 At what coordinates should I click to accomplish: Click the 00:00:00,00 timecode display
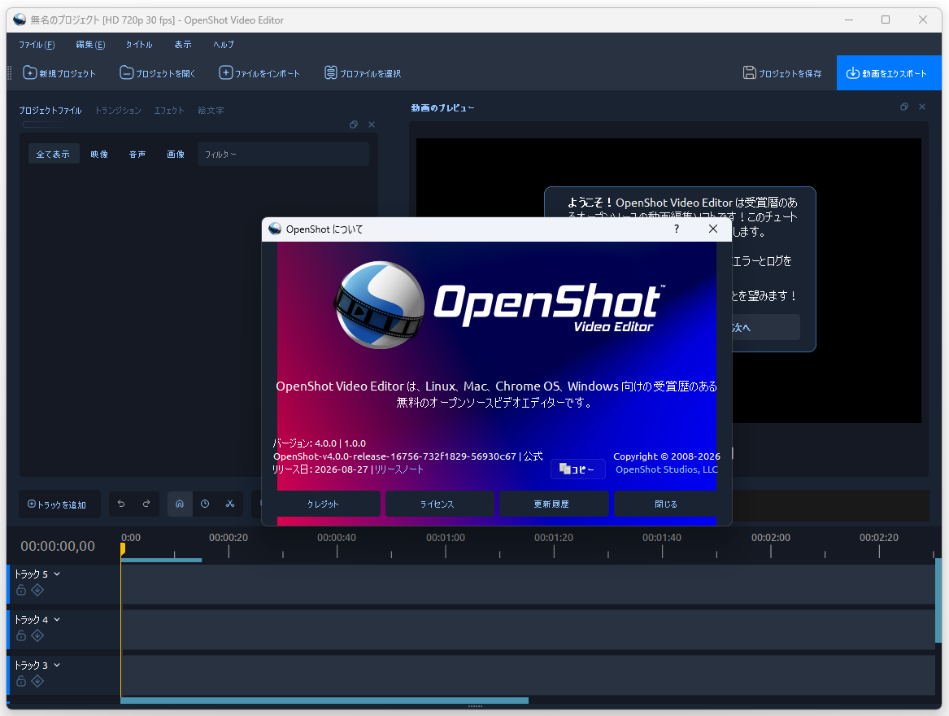[58, 546]
